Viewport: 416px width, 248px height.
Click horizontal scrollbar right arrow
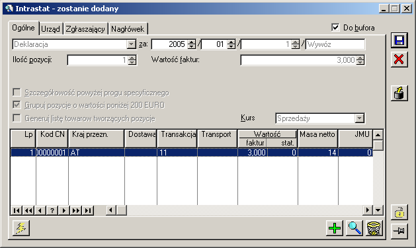[x=368, y=210]
